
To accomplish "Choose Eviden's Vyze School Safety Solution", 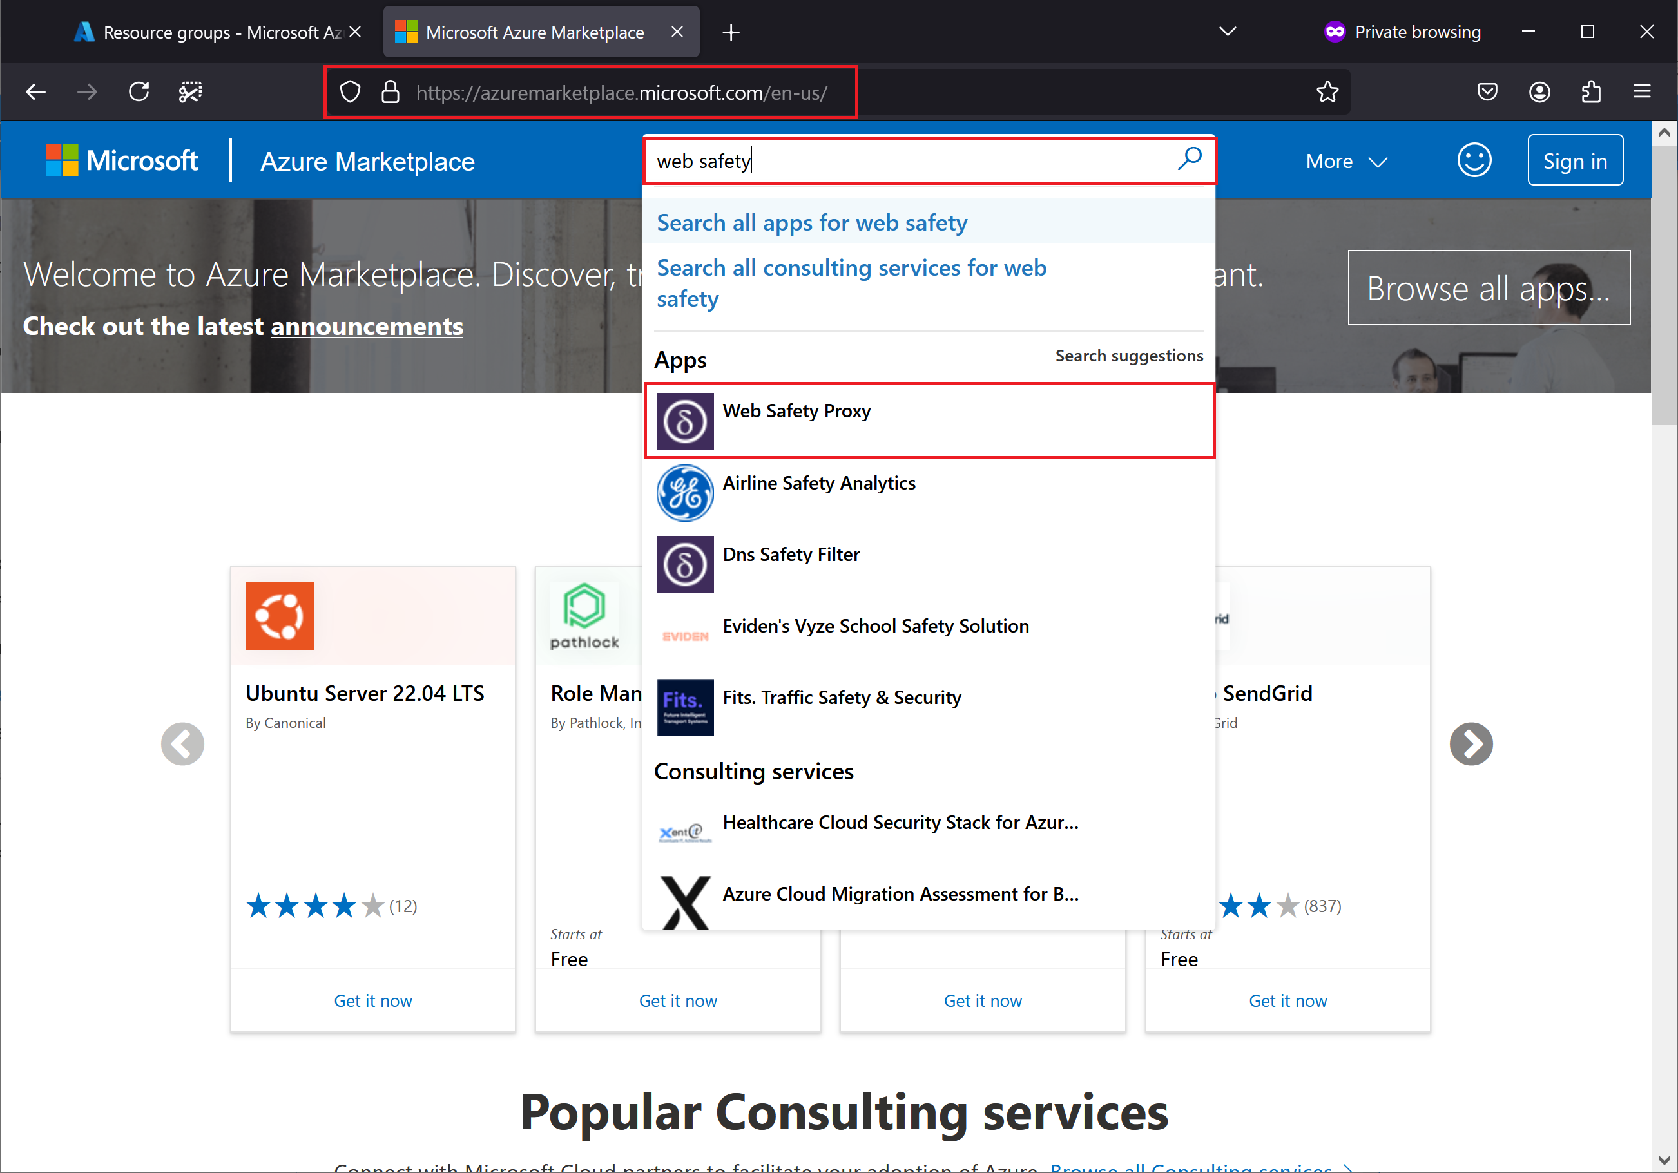I will click(929, 636).
